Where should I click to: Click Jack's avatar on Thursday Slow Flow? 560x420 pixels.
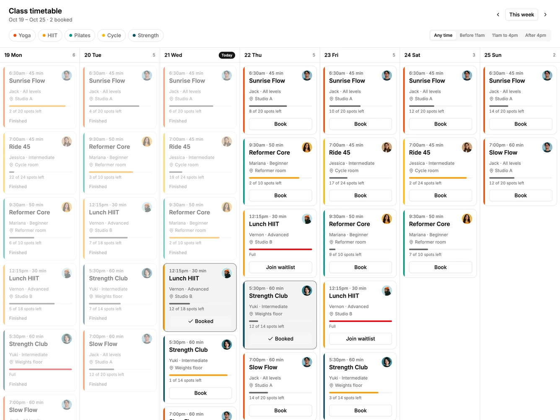tap(307, 362)
